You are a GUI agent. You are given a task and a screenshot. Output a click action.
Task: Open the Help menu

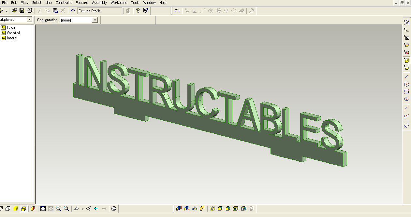pyautogui.click(x=163, y=3)
